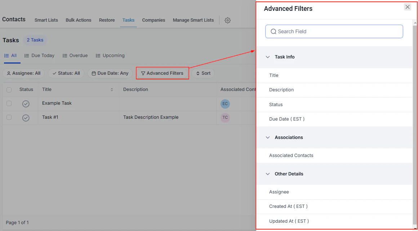Click the calendar icon on Due Date filter
418x231 pixels.
[x=94, y=73]
